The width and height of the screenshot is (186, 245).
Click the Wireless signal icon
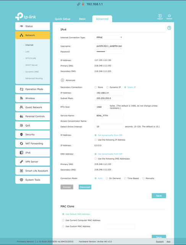tap(21, 98)
